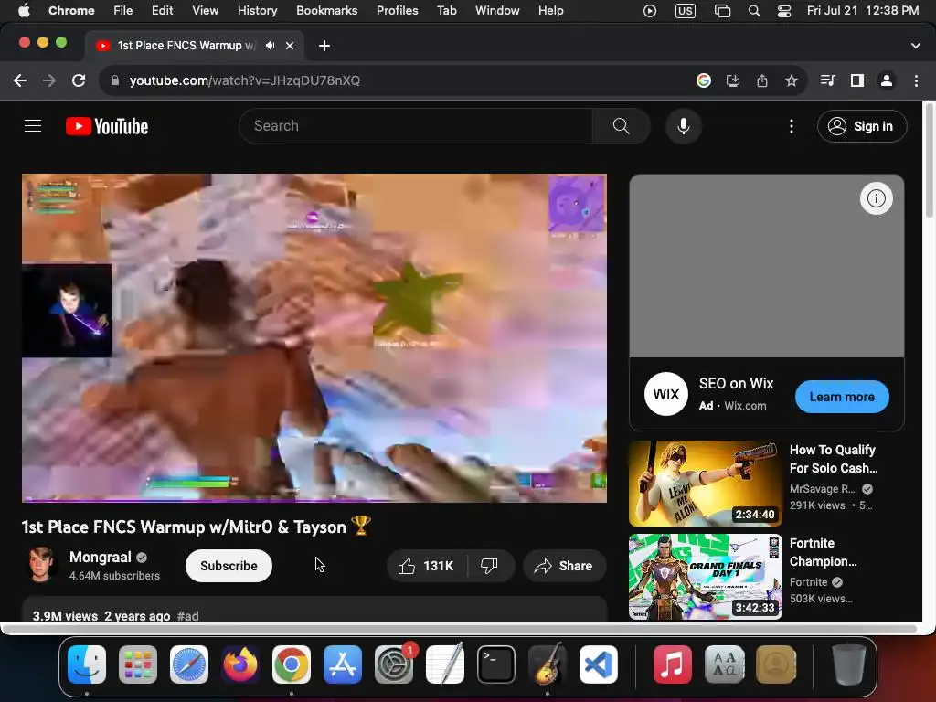
Task: Open the media control icon
Action: 827,80
